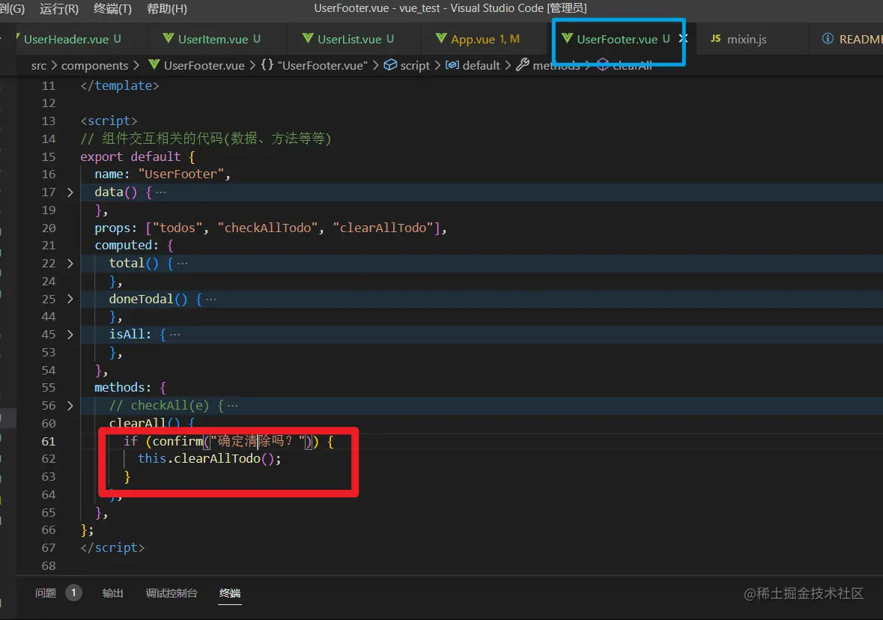Click the closing </template> tag

(x=120, y=85)
